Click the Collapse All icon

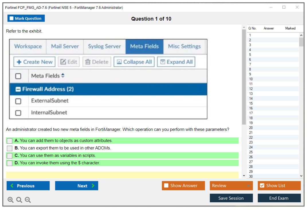119,62
